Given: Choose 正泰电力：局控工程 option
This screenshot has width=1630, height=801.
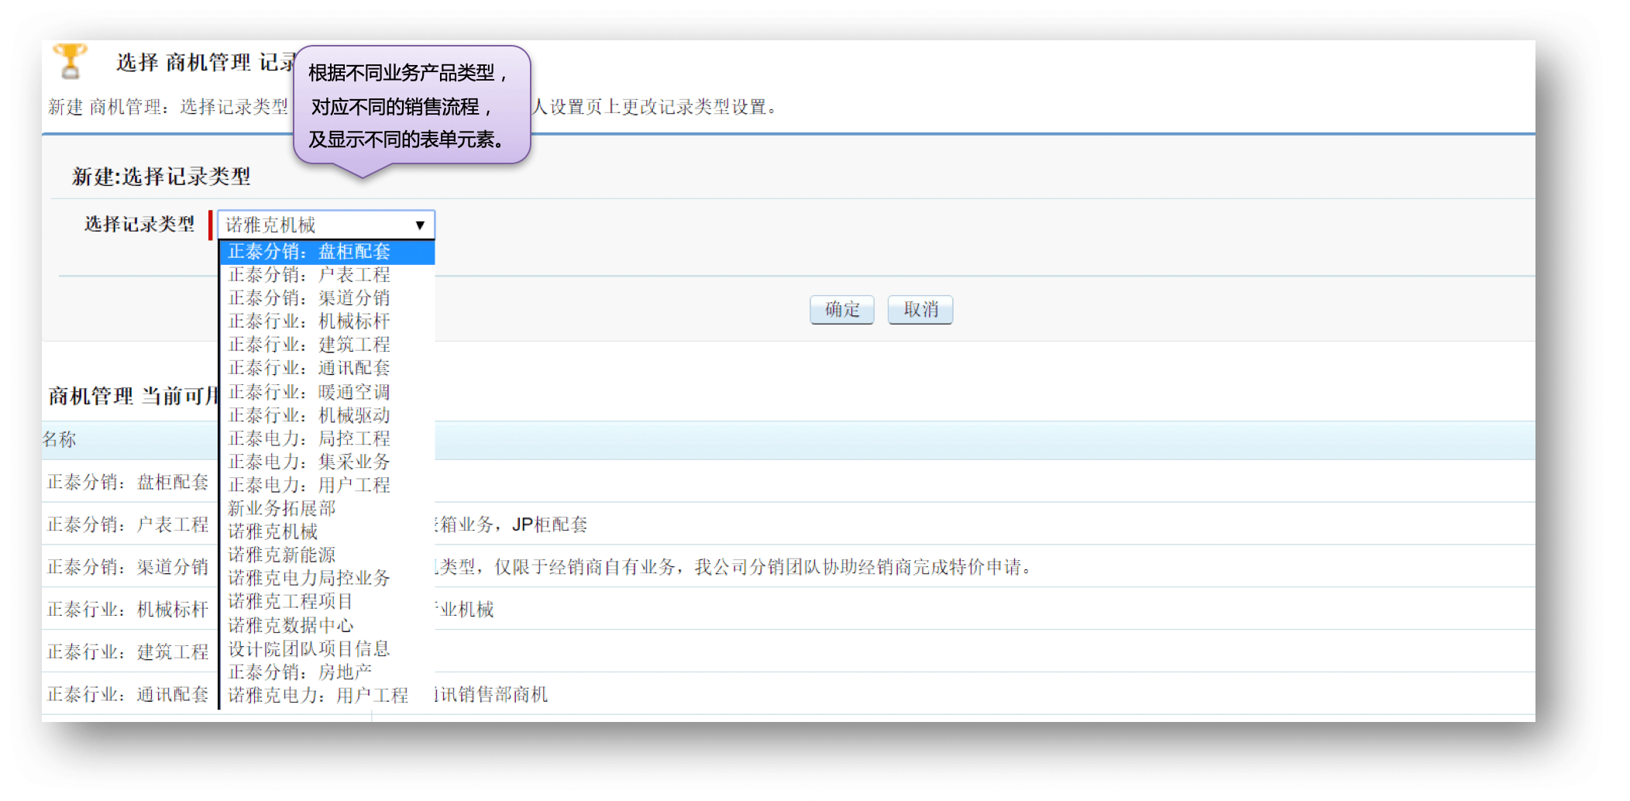Looking at the screenshot, I should click(x=327, y=438).
